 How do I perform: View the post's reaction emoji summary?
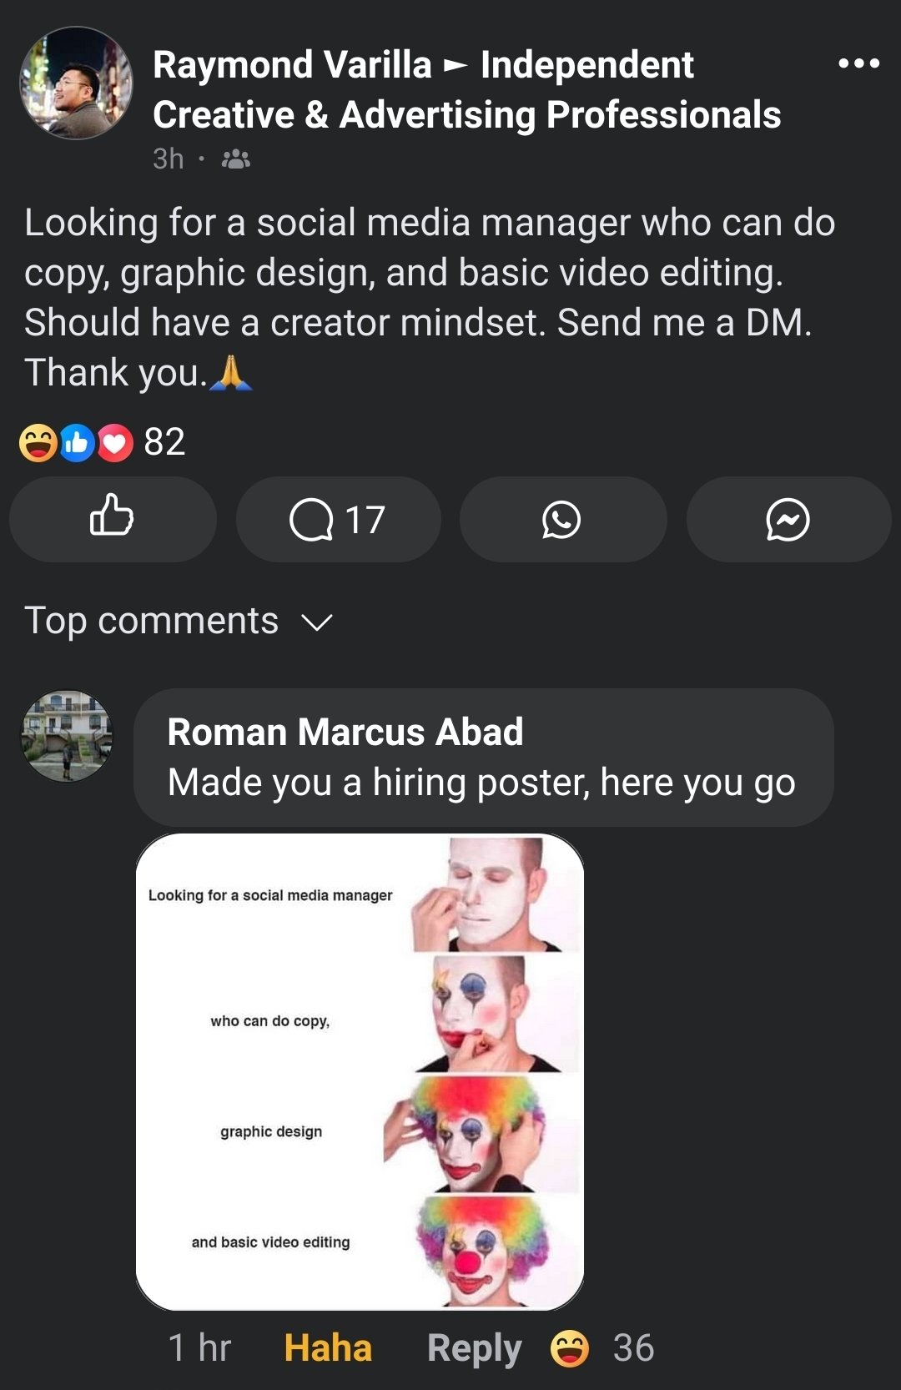click(x=76, y=442)
